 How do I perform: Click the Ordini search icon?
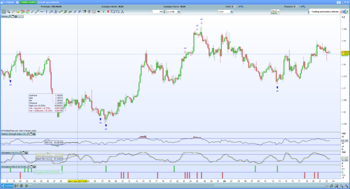coord(242,6)
